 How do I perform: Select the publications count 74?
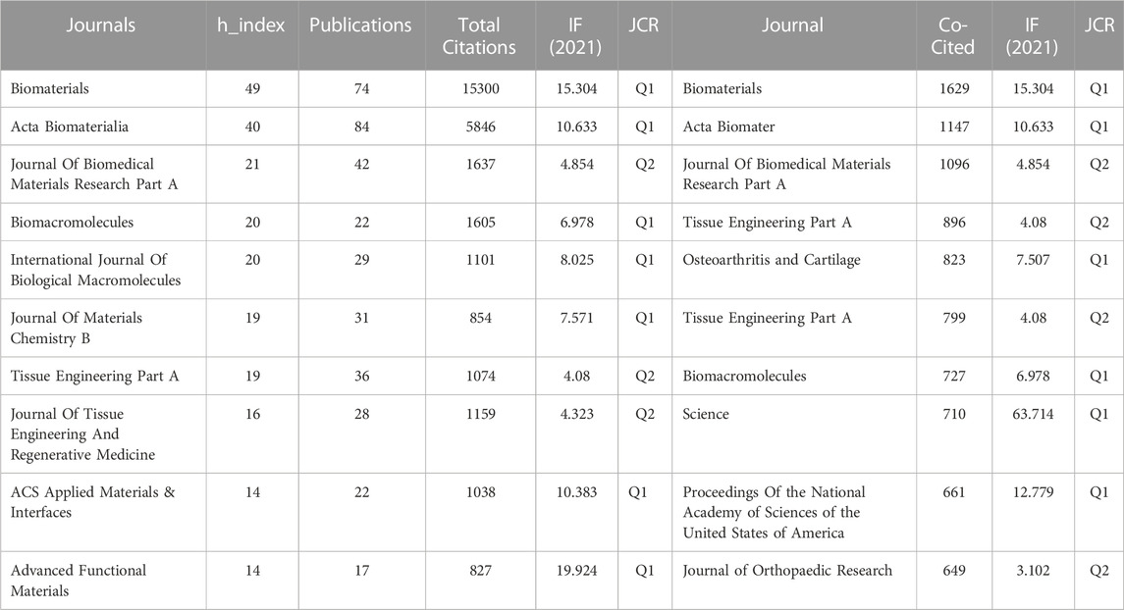[x=361, y=89]
